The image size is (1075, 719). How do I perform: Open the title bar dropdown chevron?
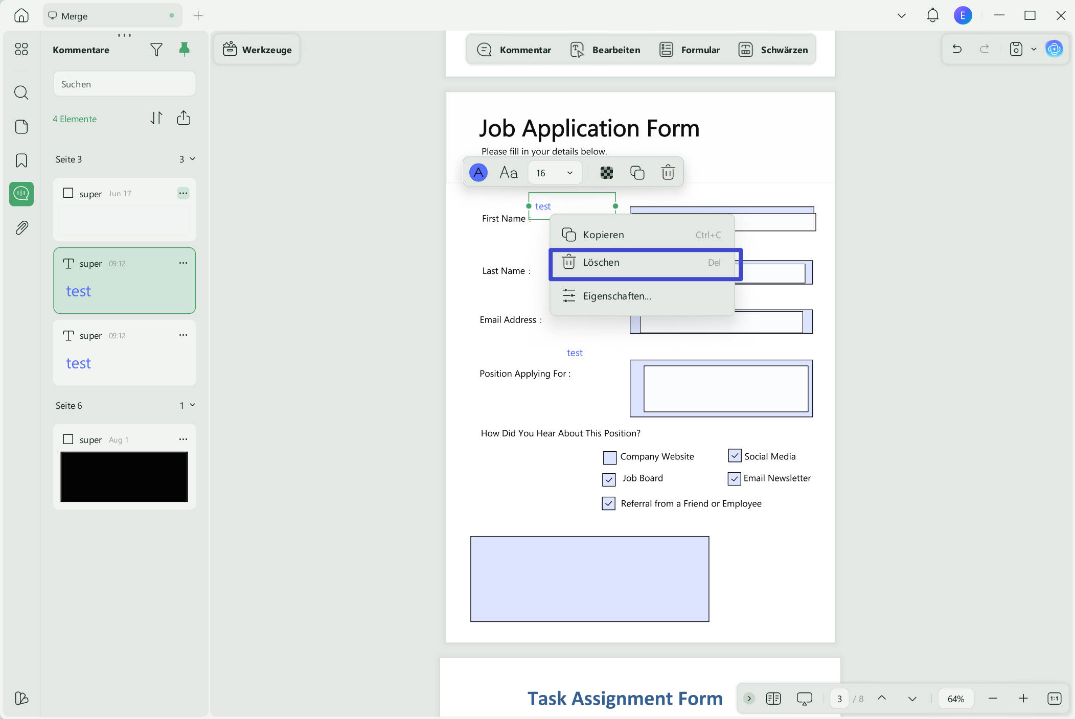pos(902,15)
